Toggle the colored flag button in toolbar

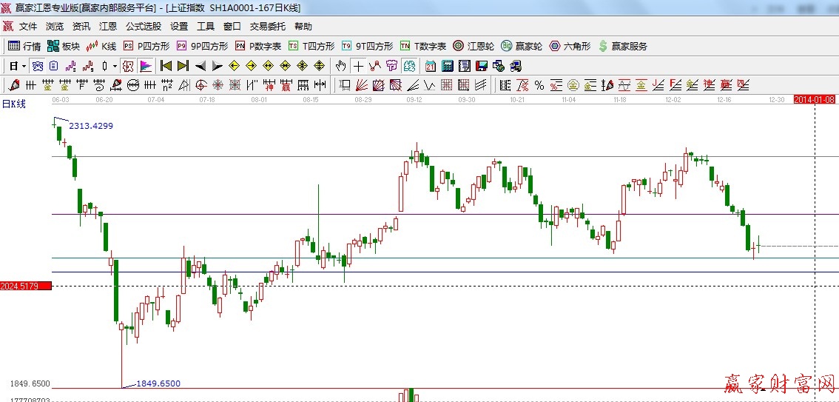tap(145, 66)
